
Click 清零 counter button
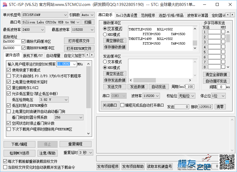click(x=220, y=107)
